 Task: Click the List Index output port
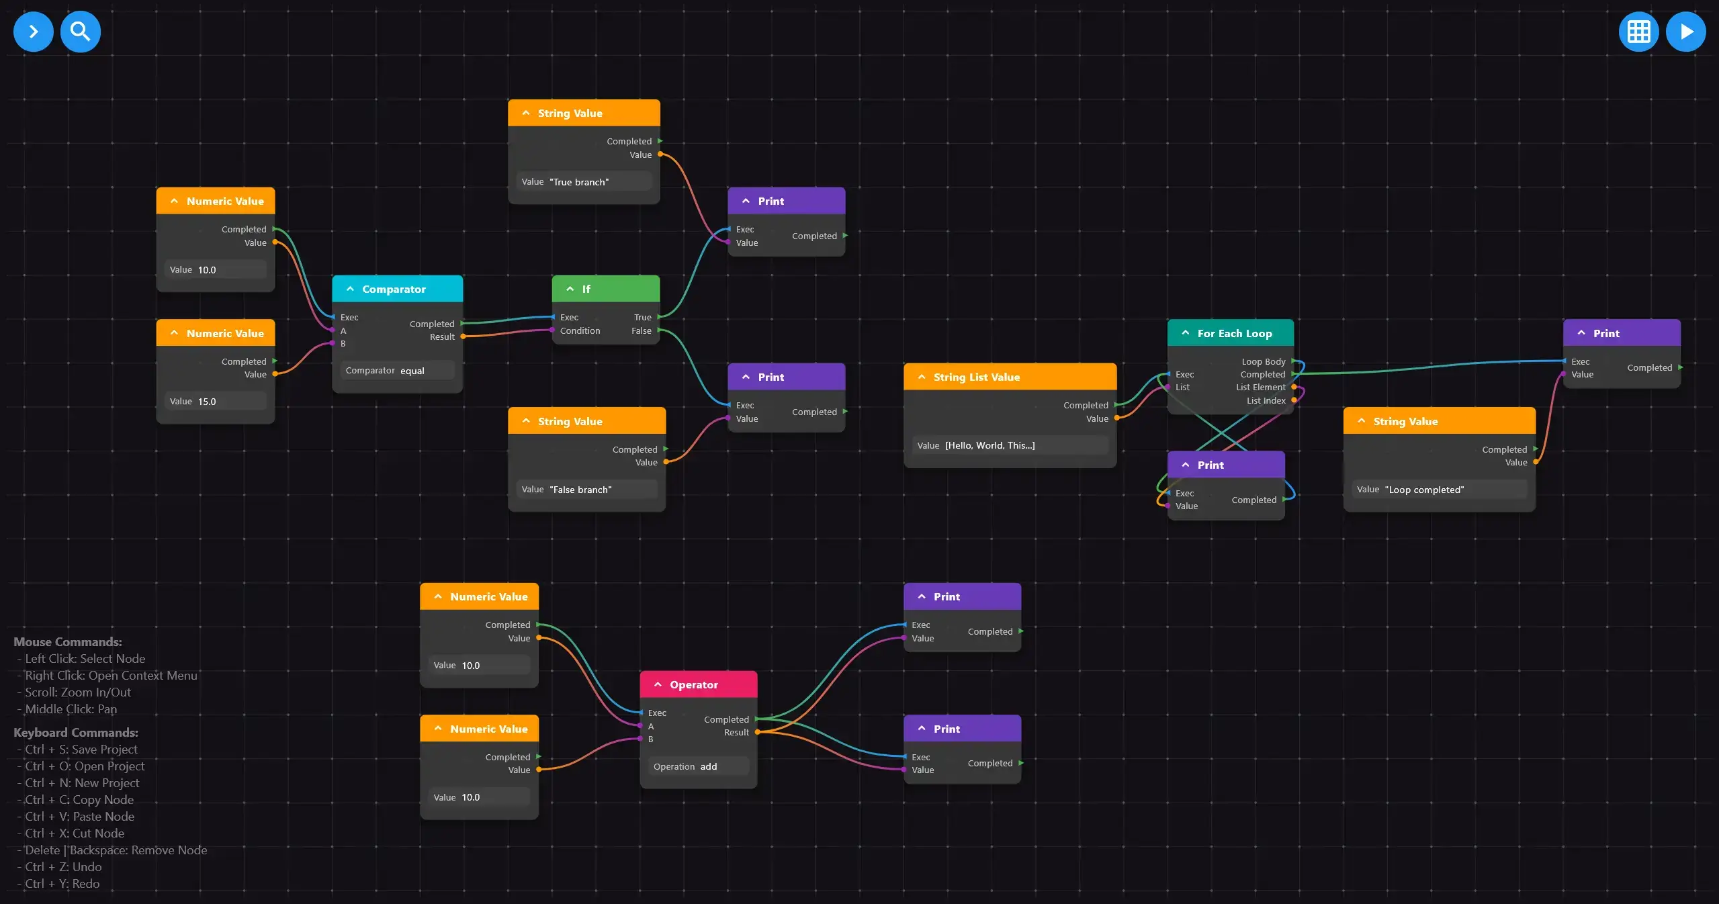[1293, 400]
